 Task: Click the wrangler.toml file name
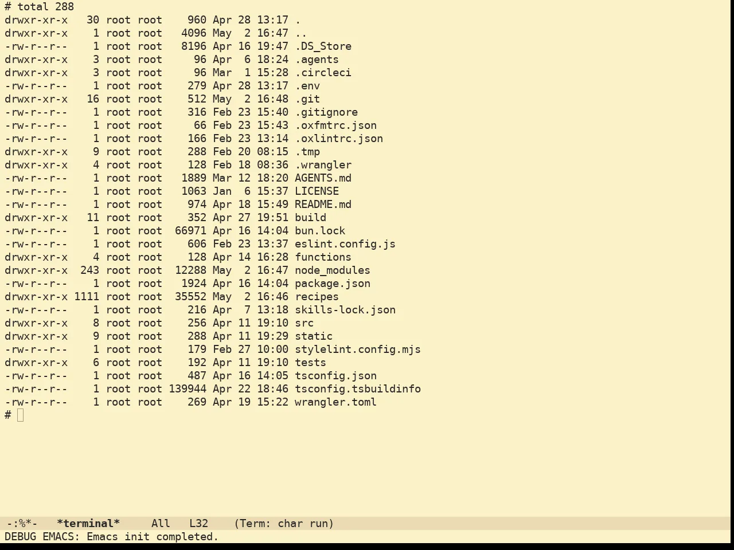(335, 402)
